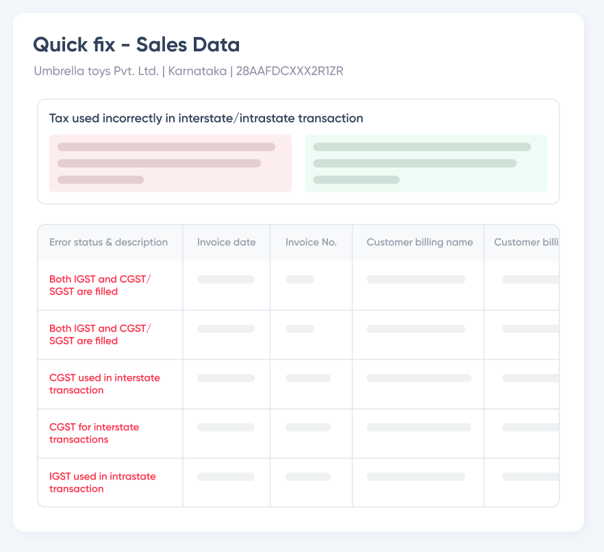The height and width of the screenshot is (552, 604).
Task: Click invoice number cell in "CGST used in interstate" row
Action: 308,378
